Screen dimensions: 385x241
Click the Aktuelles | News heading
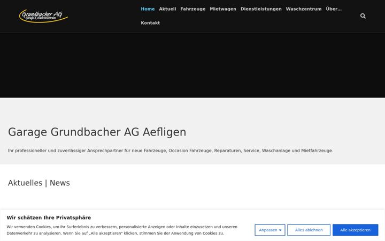pyautogui.click(x=39, y=183)
